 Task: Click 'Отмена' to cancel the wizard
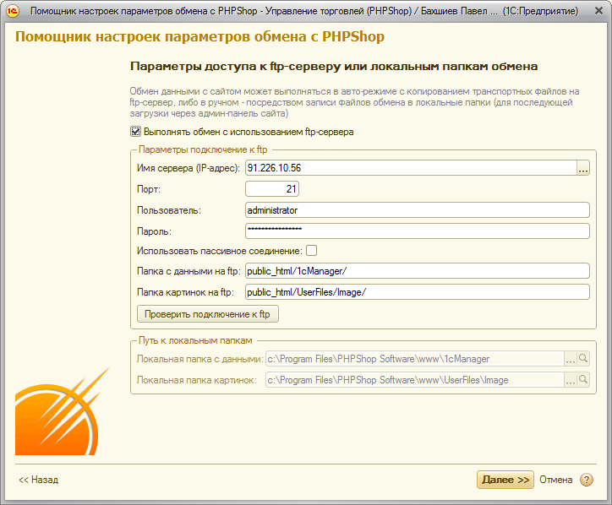tap(556, 480)
